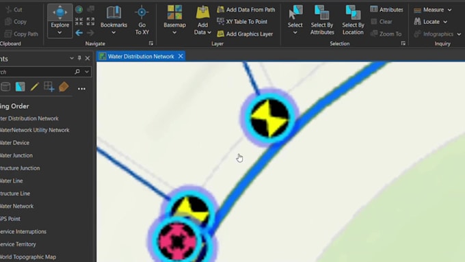Click XY Table To Point
Image resolution: width=465 pixels, height=262 pixels.
tap(242, 21)
